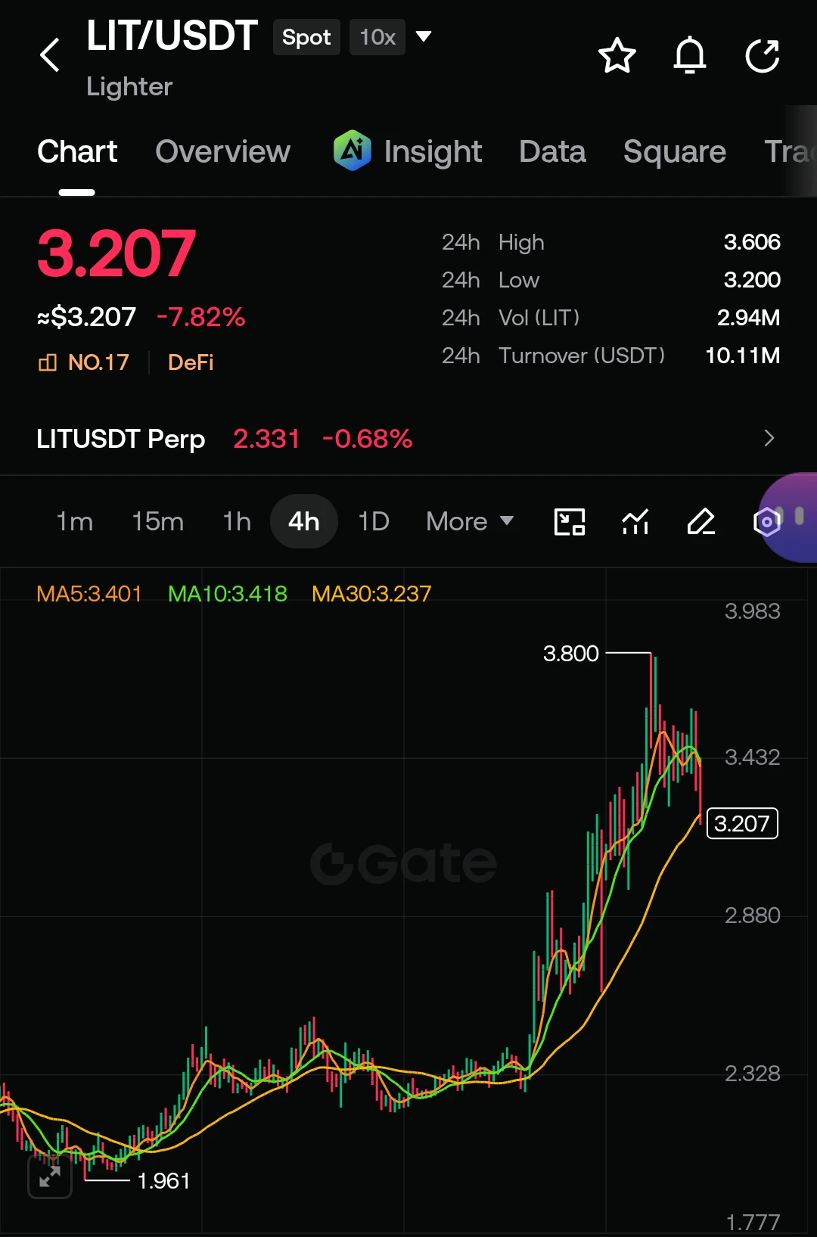Tap the ranking icon beside NO.17
This screenshot has height=1237, width=817.
48,362
